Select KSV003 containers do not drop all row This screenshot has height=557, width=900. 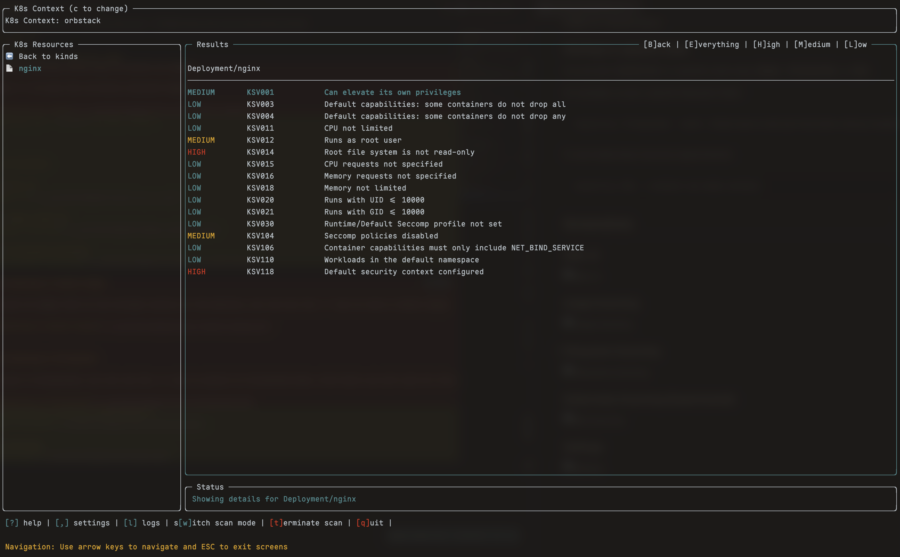tap(541, 104)
